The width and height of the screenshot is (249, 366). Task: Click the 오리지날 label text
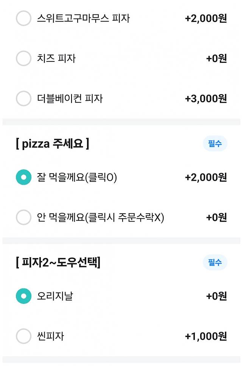coord(55,296)
